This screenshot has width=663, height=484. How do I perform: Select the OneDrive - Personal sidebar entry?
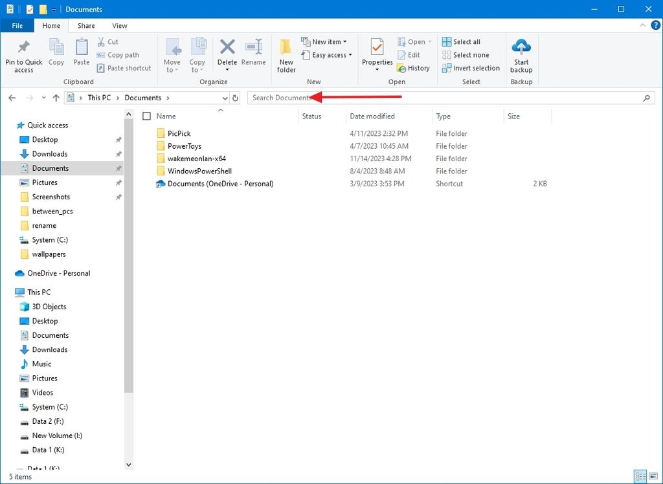coord(58,273)
